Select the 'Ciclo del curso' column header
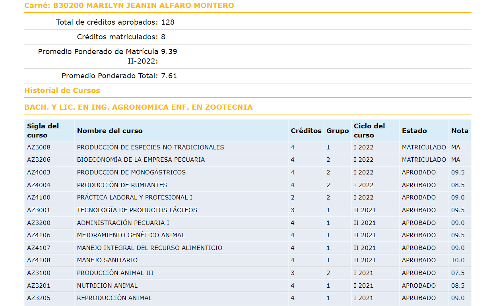 pos(369,130)
